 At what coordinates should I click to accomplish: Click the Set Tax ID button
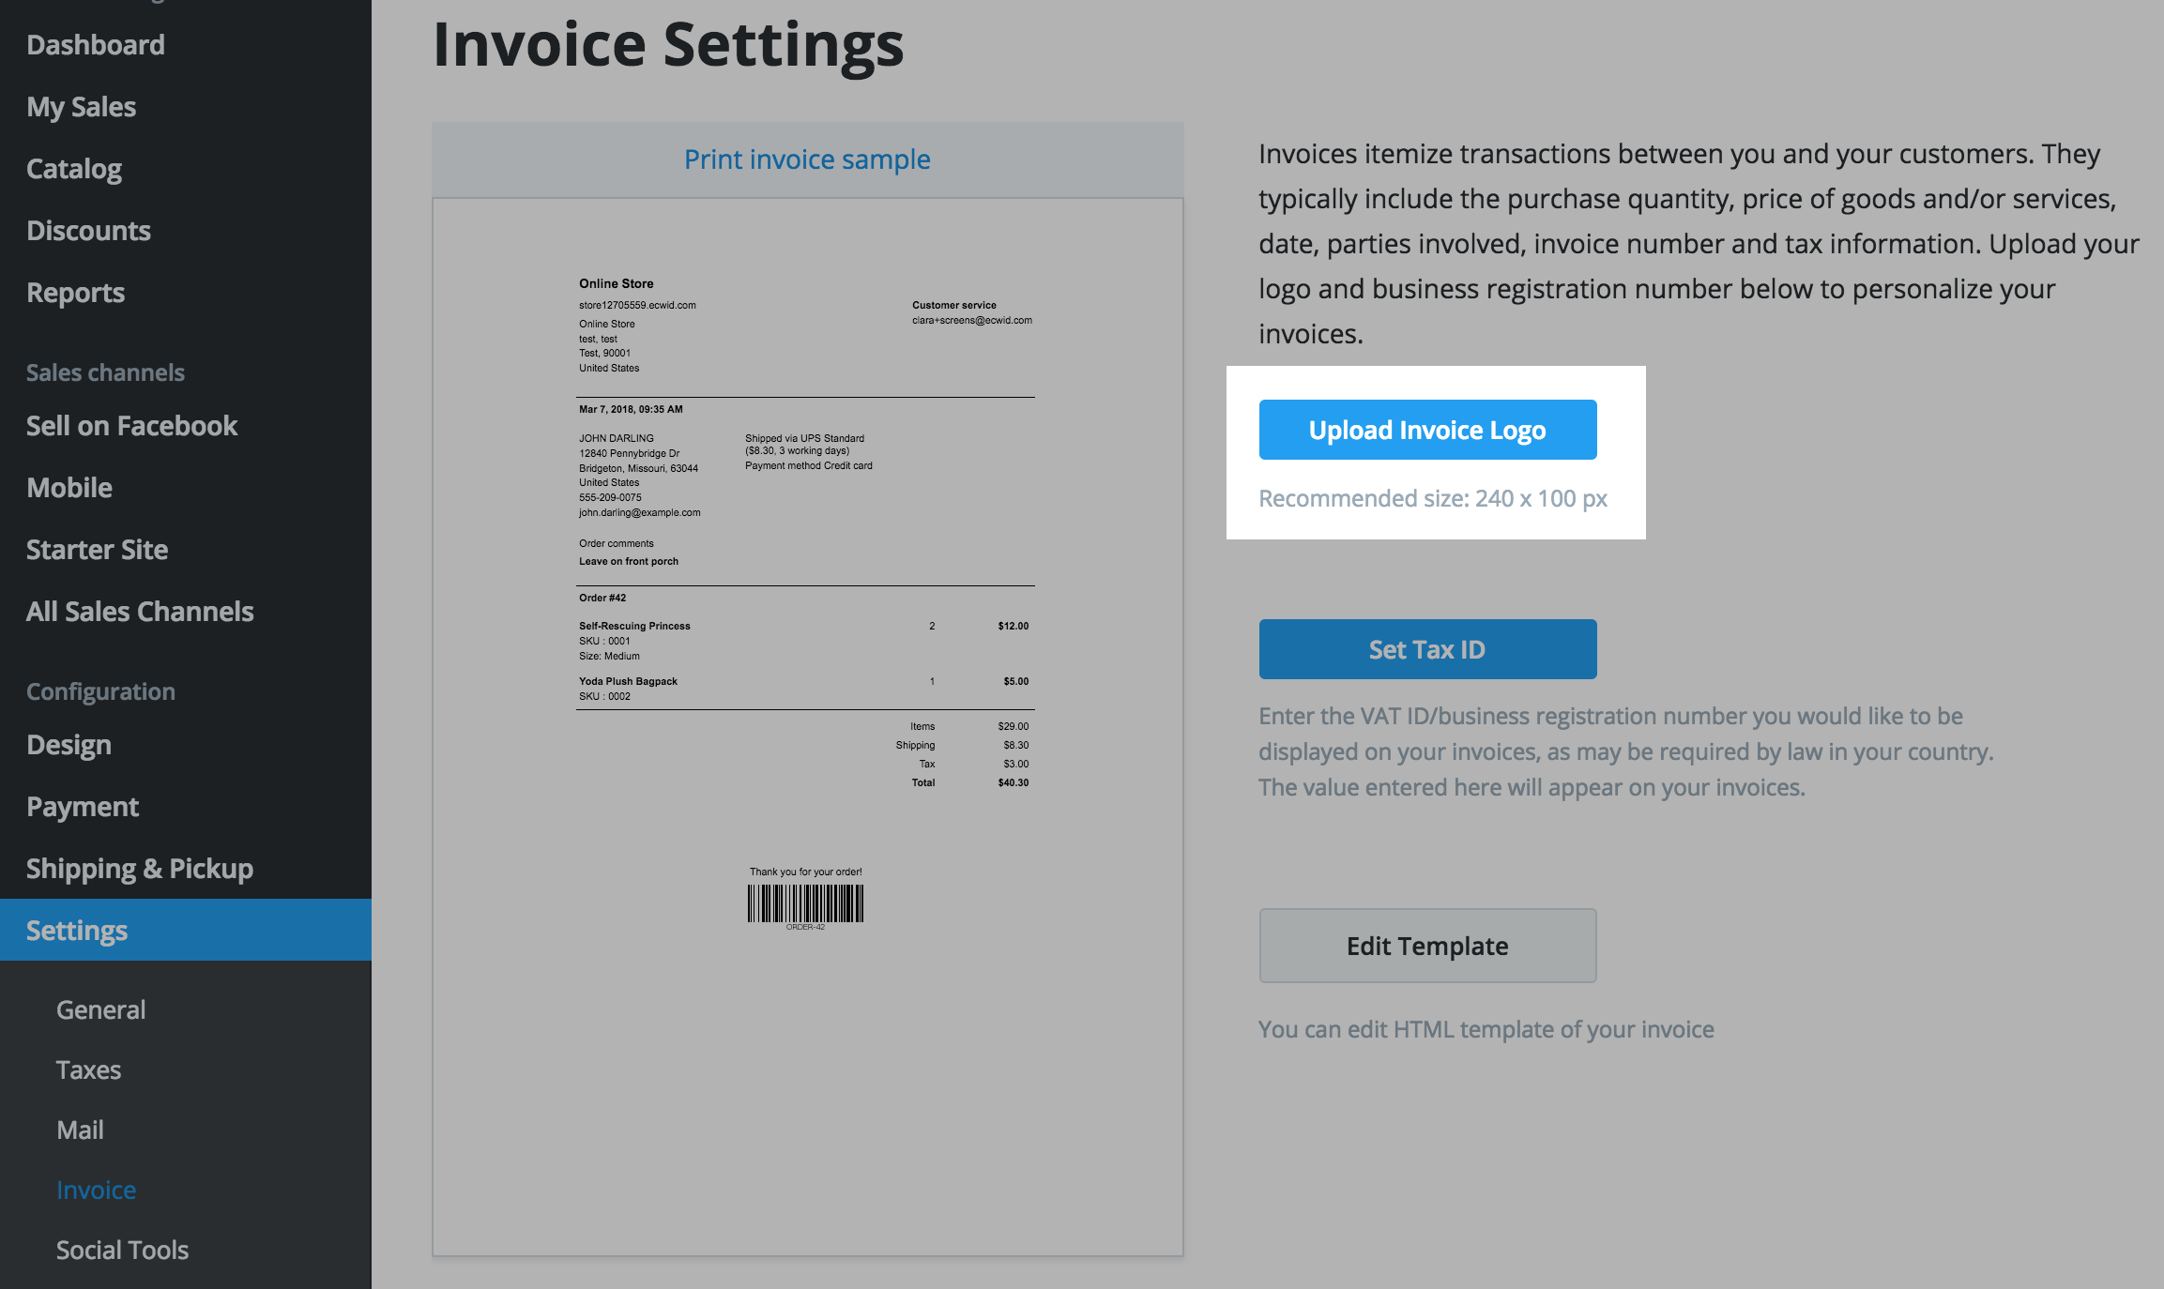(1427, 649)
